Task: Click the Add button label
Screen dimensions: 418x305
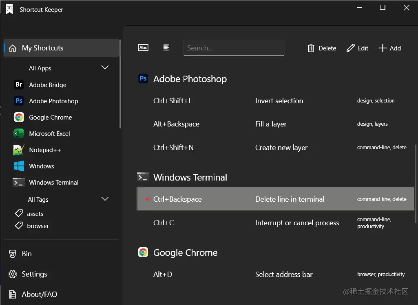Action: point(395,48)
